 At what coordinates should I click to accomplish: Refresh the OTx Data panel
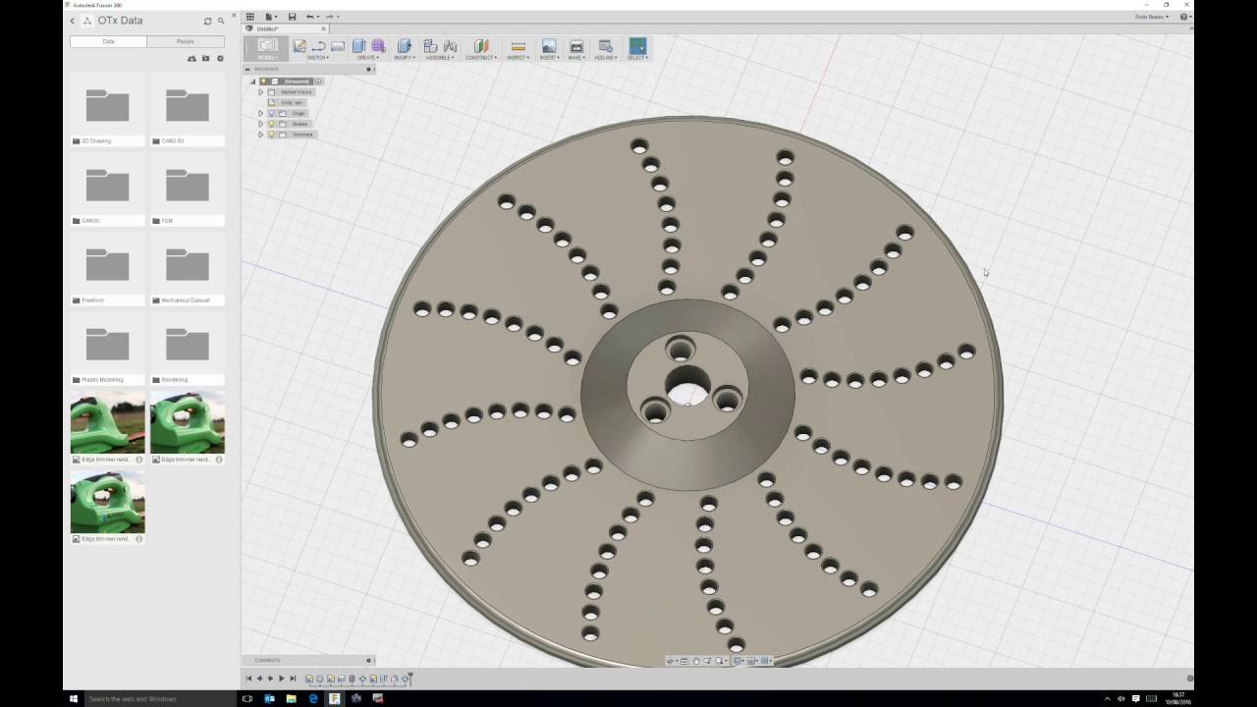(207, 21)
